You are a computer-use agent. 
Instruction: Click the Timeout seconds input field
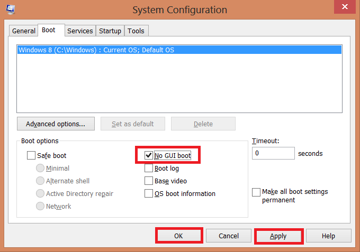273,153
